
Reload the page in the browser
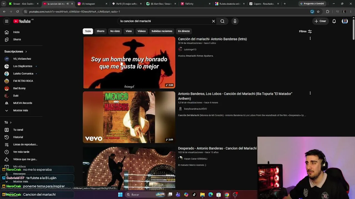click(17, 12)
